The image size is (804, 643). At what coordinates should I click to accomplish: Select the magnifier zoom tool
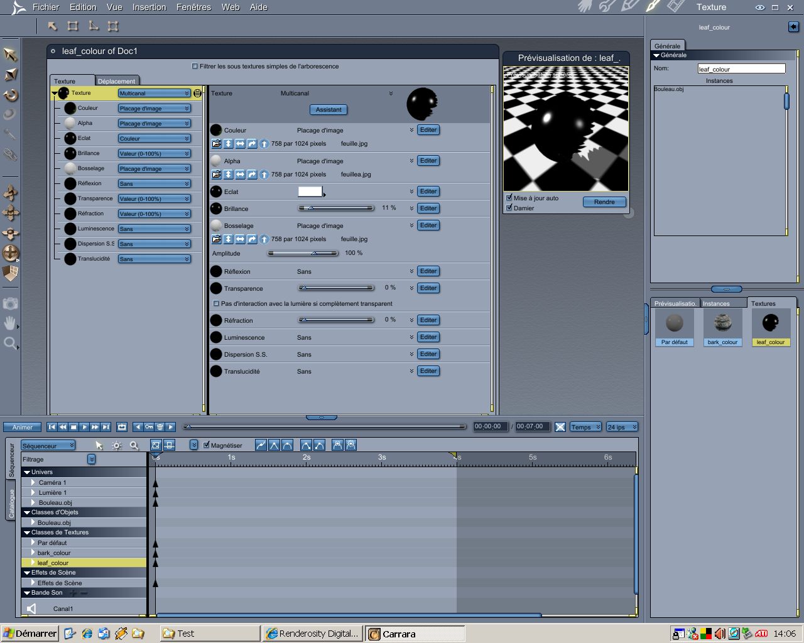pyautogui.click(x=10, y=343)
